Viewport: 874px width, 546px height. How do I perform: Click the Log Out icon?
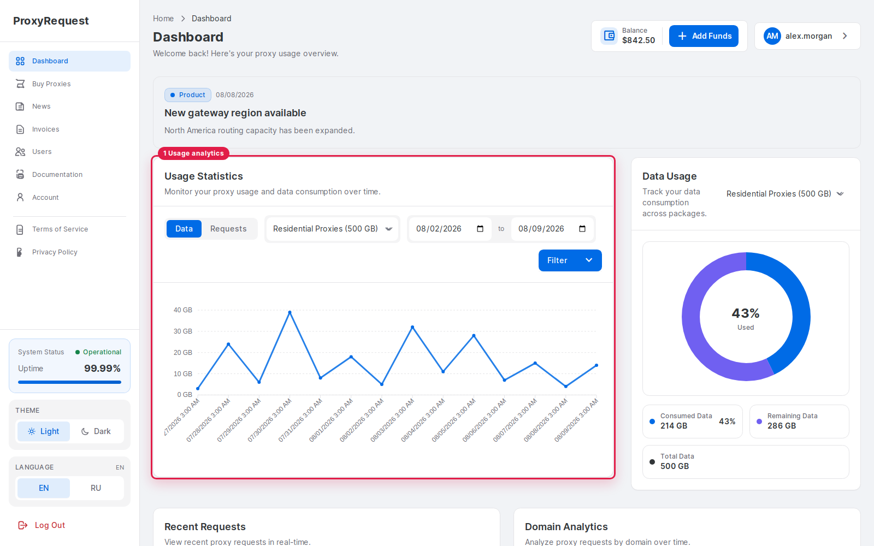coord(23,525)
